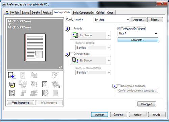
Task: Click the Editar lista... button
Action: [138, 40]
